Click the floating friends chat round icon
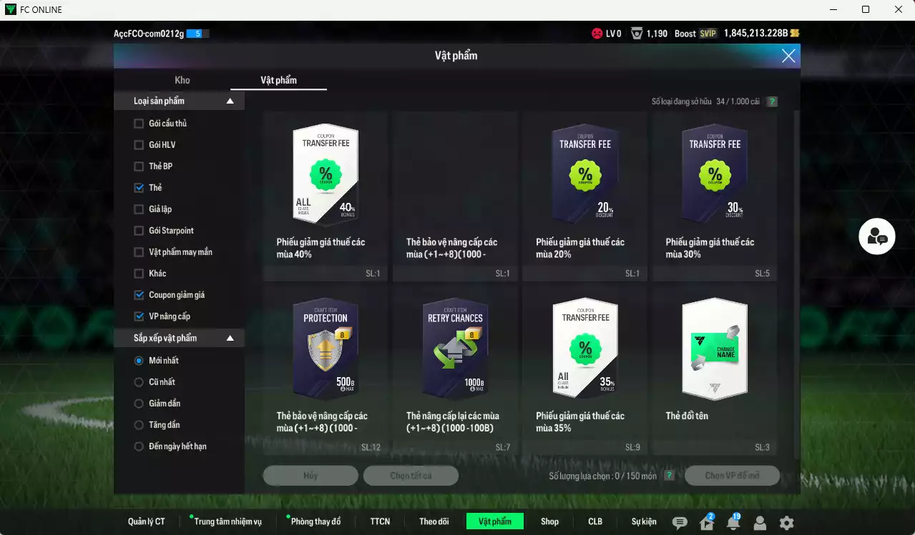 click(x=877, y=236)
